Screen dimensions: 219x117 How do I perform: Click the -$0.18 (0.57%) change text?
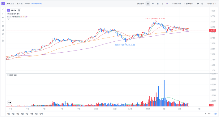point(37,4)
